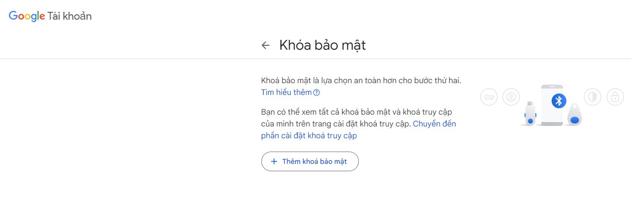Screen dimensions: 631x217
Task: Click the blue dot on the USB key
Action: pos(530,121)
